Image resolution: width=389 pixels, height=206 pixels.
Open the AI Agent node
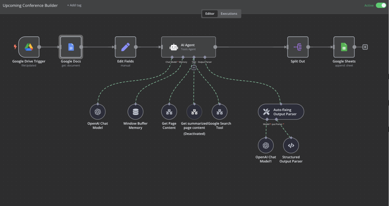click(188, 47)
